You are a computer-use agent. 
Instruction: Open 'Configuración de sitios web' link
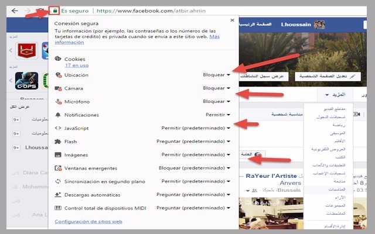[x=88, y=222]
